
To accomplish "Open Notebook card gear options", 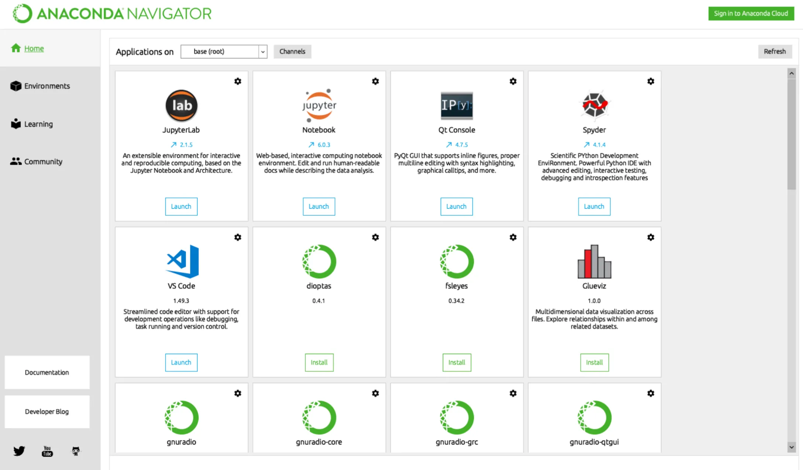I will (375, 81).
